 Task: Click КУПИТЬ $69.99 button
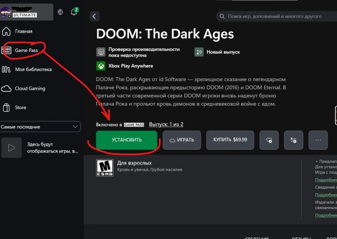tap(230, 140)
